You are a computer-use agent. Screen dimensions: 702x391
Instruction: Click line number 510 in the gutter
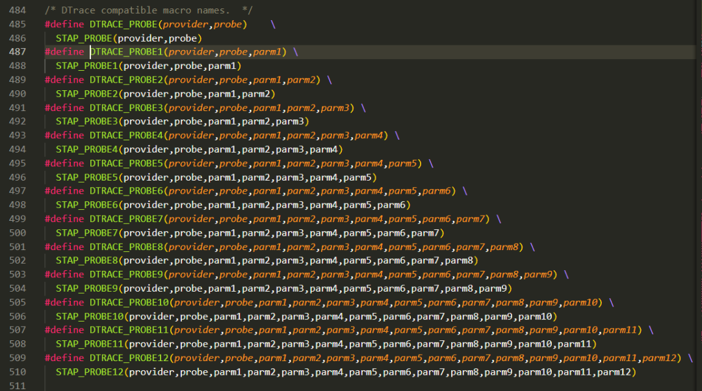18,372
